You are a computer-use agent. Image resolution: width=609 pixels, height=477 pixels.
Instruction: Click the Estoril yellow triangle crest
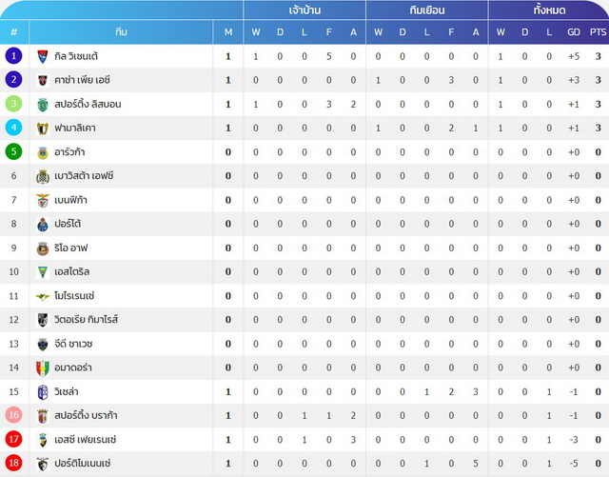coord(42,272)
